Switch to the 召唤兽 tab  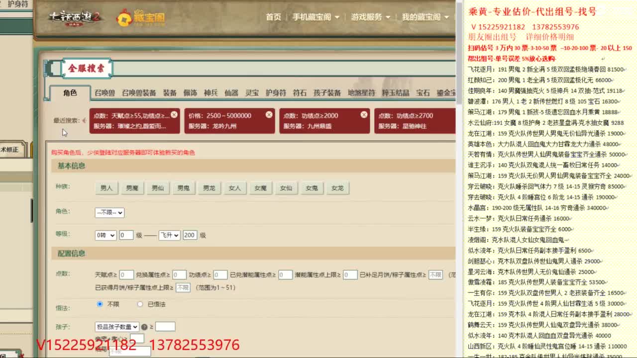[105, 93]
